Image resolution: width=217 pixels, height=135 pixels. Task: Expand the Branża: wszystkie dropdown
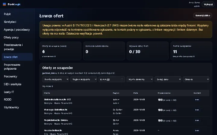tap(56, 79)
